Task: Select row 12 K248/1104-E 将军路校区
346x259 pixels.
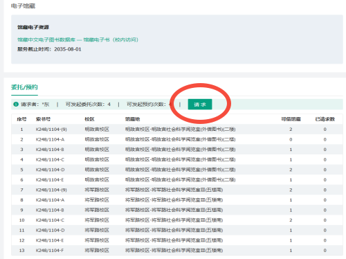Action: (177, 240)
